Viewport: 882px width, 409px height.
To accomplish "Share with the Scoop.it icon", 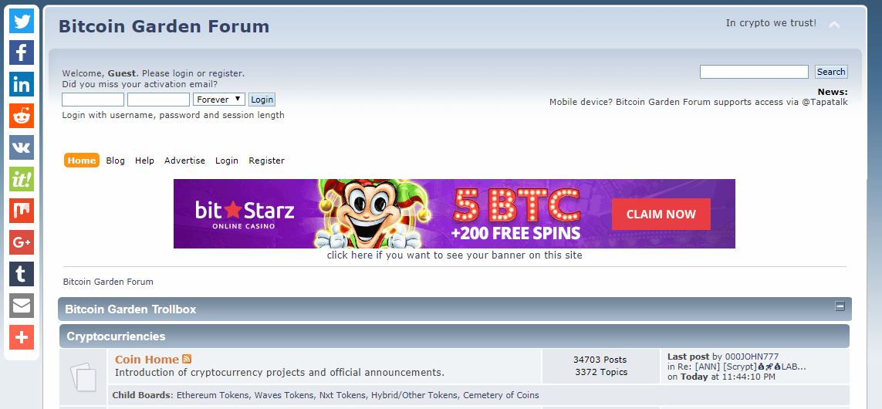I will 22,179.
